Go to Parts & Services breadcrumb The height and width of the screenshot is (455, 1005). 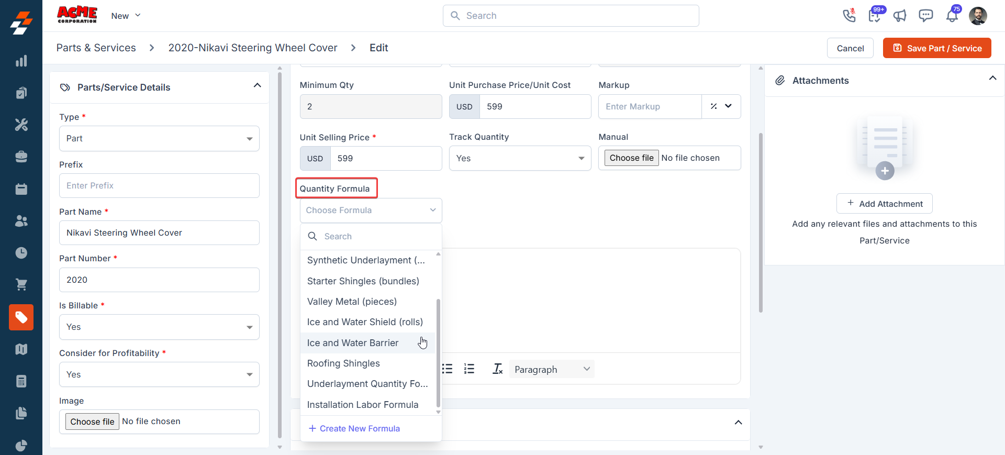coord(96,48)
